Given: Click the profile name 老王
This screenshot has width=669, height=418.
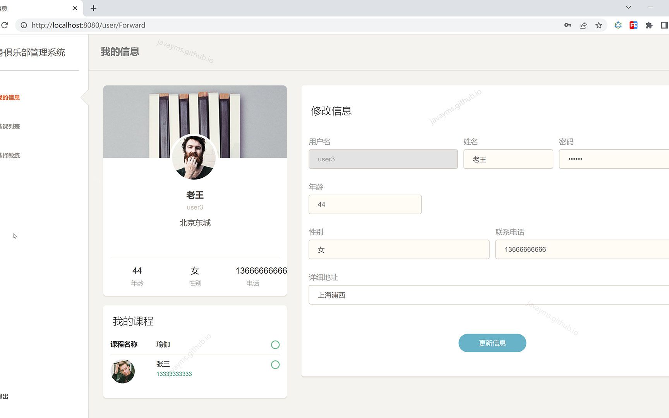Looking at the screenshot, I should tap(195, 195).
